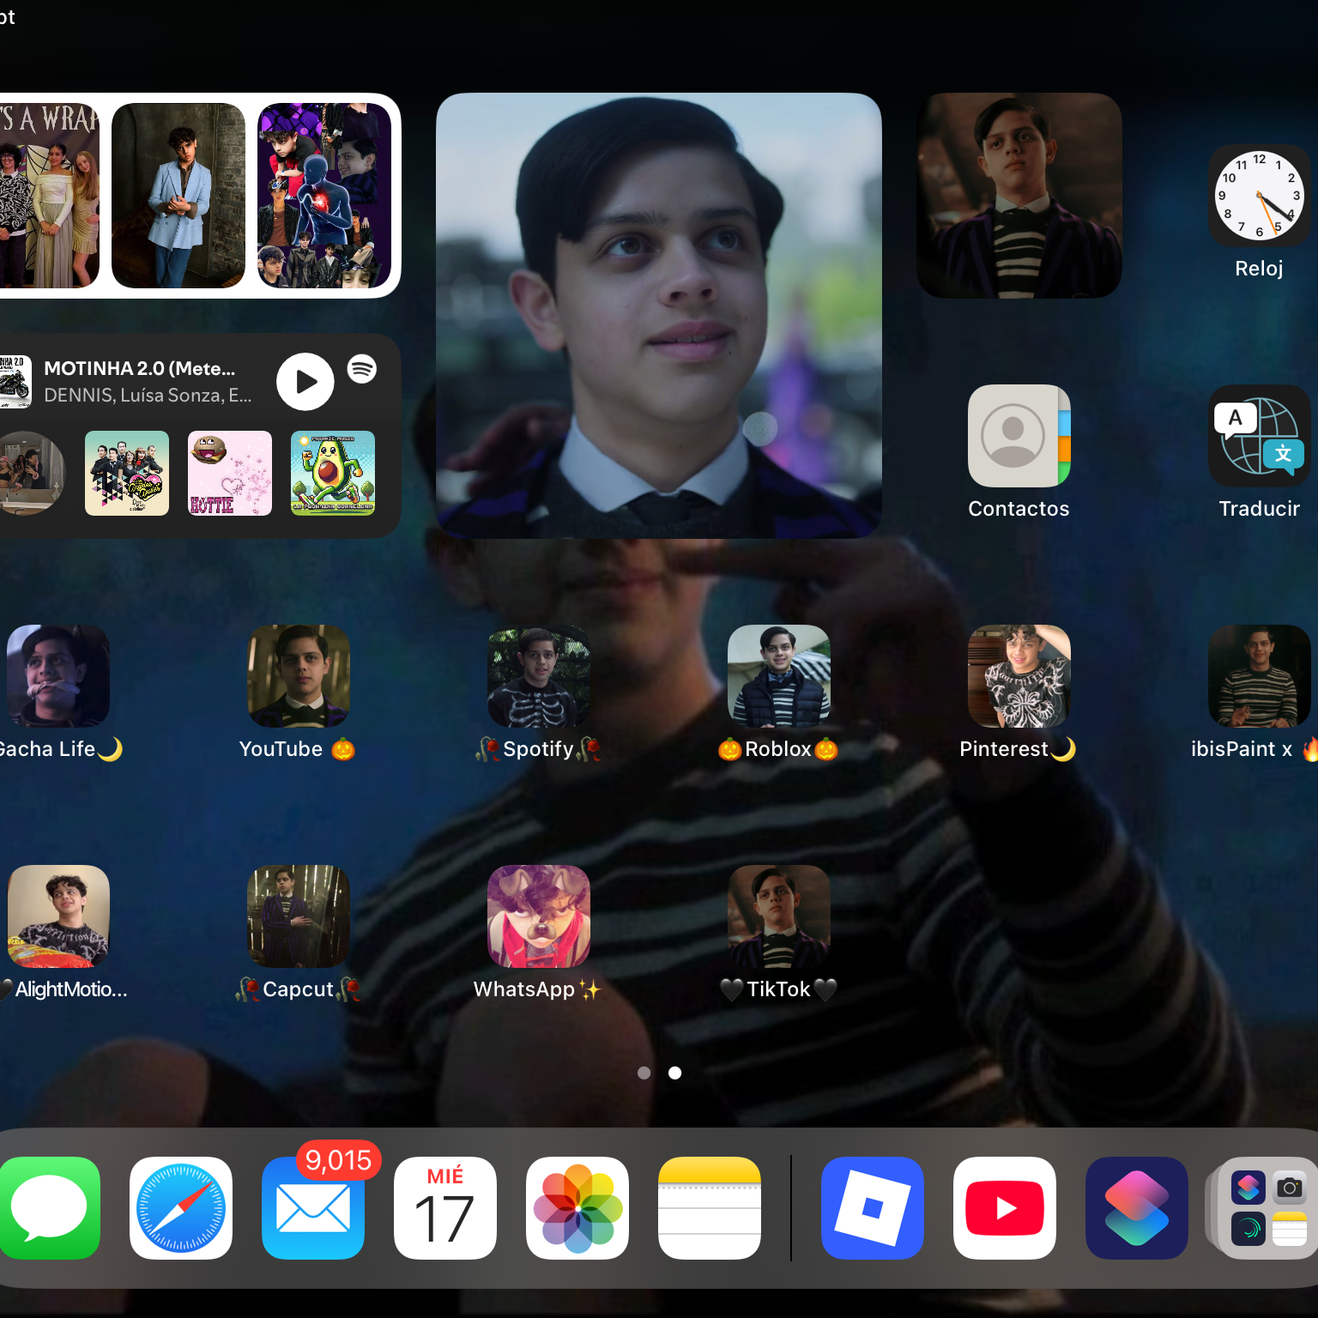Screen dimensions: 1318x1318
Task: Open the recent apps folder in dock
Action: [x=1267, y=1208]
